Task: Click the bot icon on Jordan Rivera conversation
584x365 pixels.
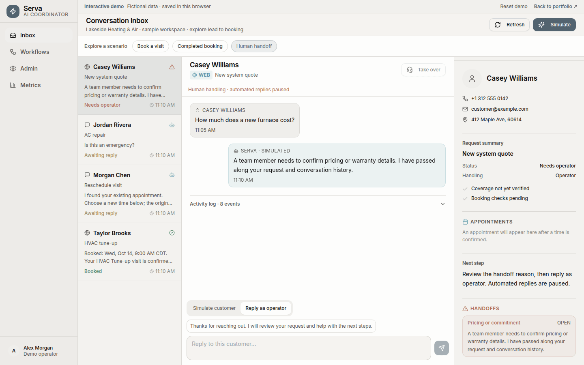Action: [172, 125]
